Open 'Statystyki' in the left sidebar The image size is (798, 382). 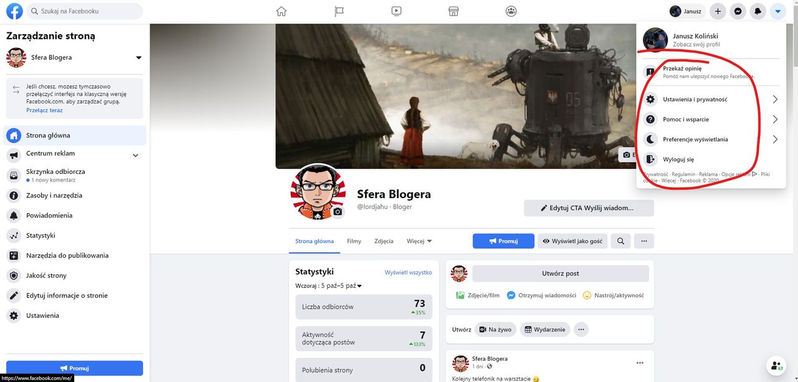coord(75,236)
